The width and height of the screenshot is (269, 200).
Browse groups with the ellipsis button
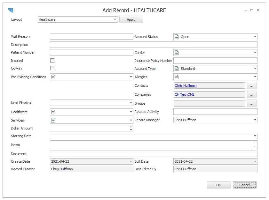(252, 103)
